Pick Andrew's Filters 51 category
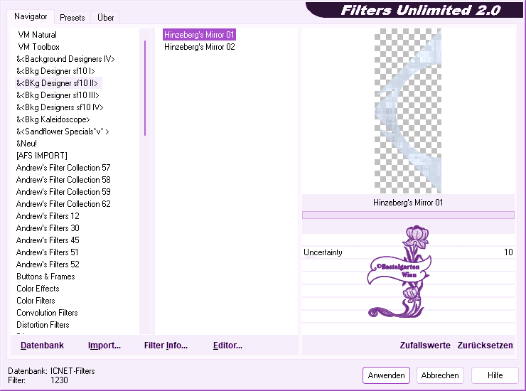Viewport: 526px width, 391px height. (x=47, y=252)
